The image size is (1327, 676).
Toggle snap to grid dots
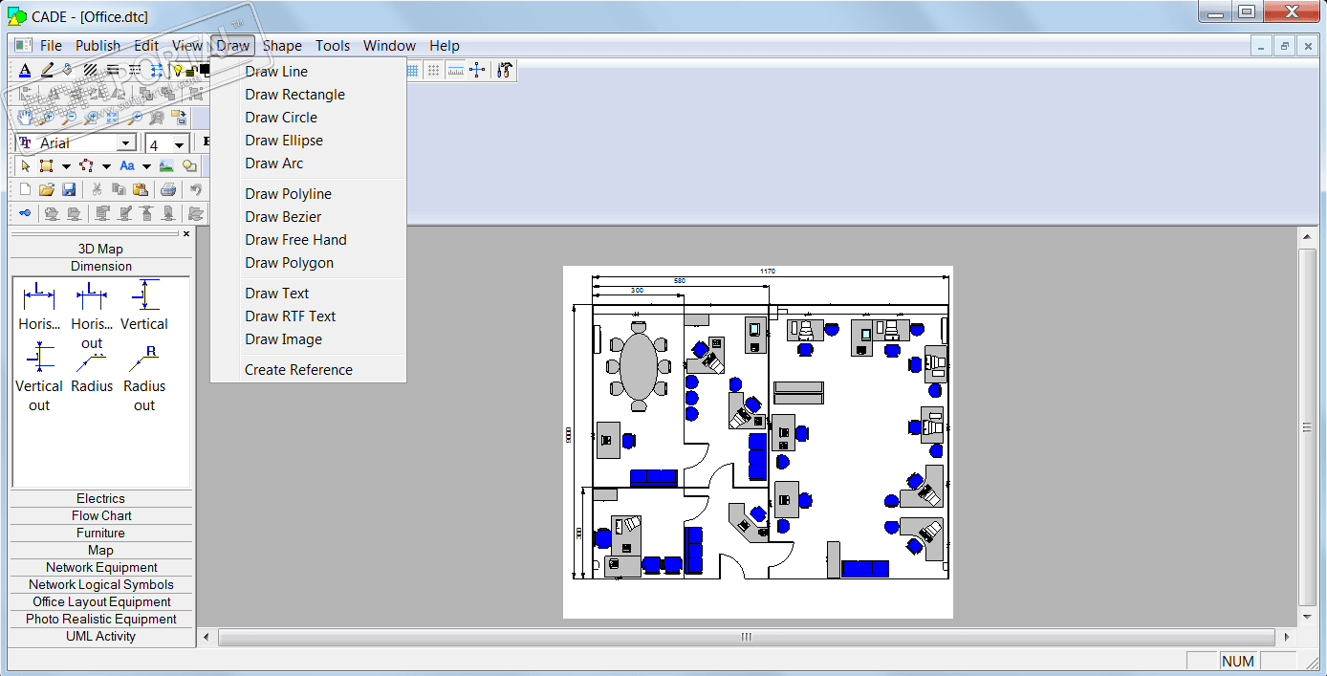coord(433,70)
